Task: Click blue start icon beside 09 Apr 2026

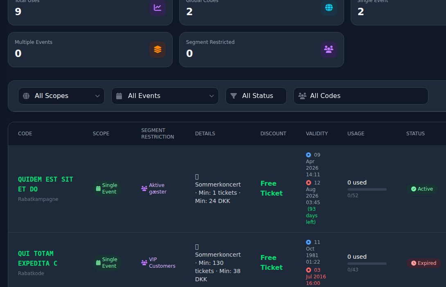Action: pyautogui.click(x=309, y=155)
